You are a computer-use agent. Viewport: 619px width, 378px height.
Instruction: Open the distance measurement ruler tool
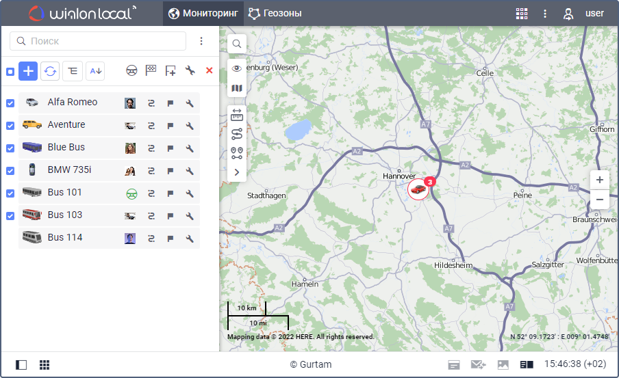(237, 114)
